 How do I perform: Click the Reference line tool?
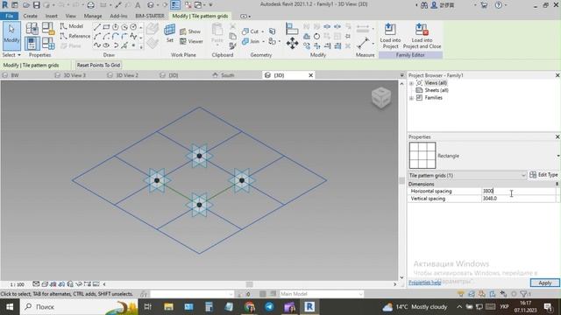point(75,36)
